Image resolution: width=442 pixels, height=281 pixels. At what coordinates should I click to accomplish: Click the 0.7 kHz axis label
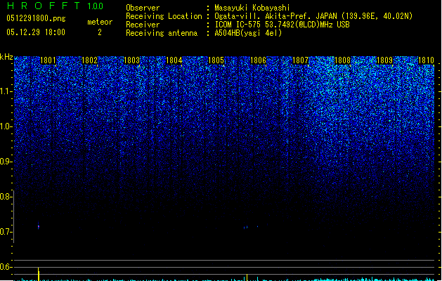tap(6, 232)
